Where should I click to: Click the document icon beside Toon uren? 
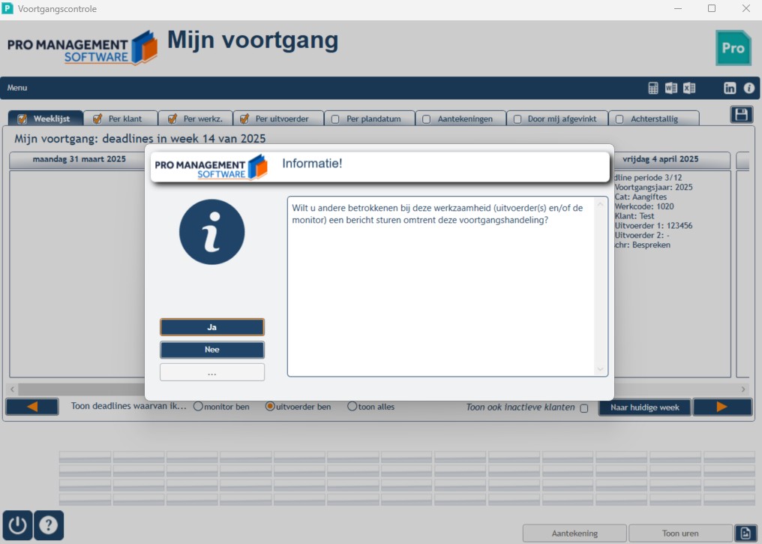(x=745, y=533)
